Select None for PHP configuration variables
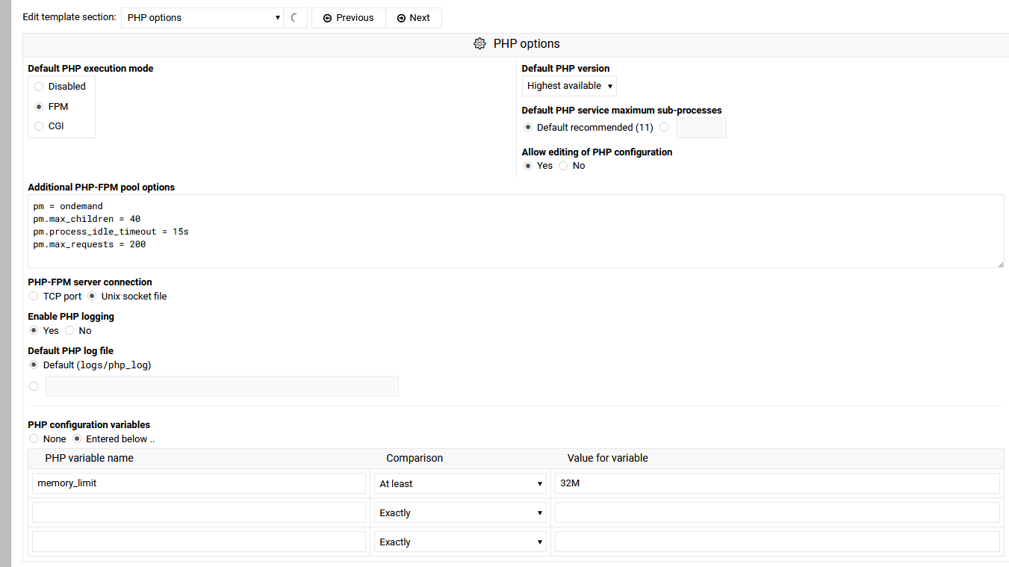This screenshot has height=567, width=1009. [x=34, y=439]
